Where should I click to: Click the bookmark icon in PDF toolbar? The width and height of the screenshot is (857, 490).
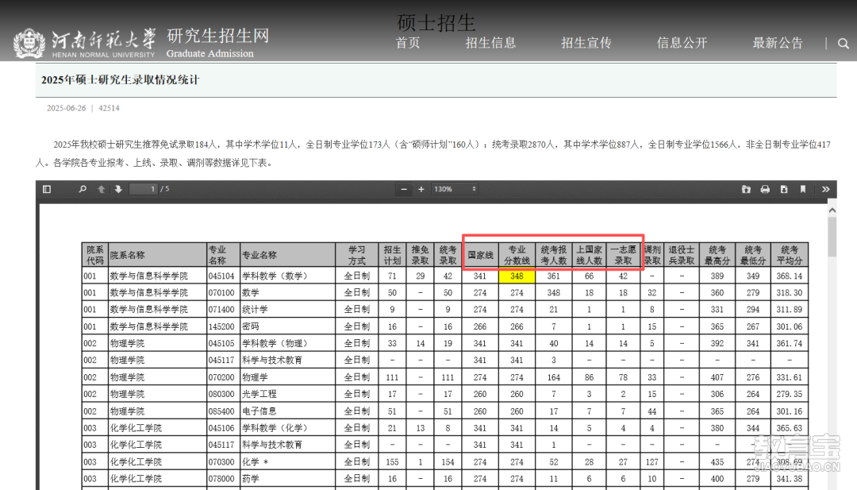[803, 189]
